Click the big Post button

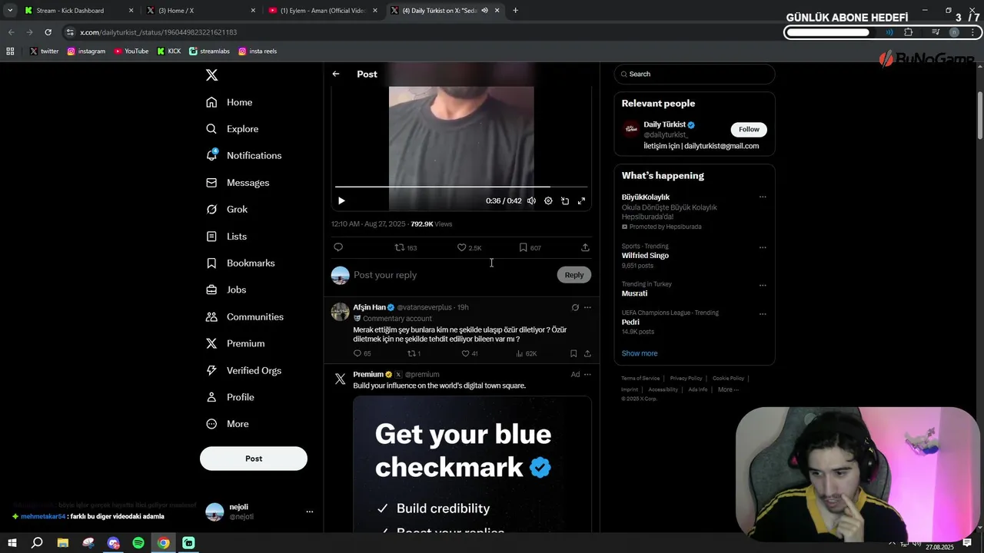(x=254, y=459)
